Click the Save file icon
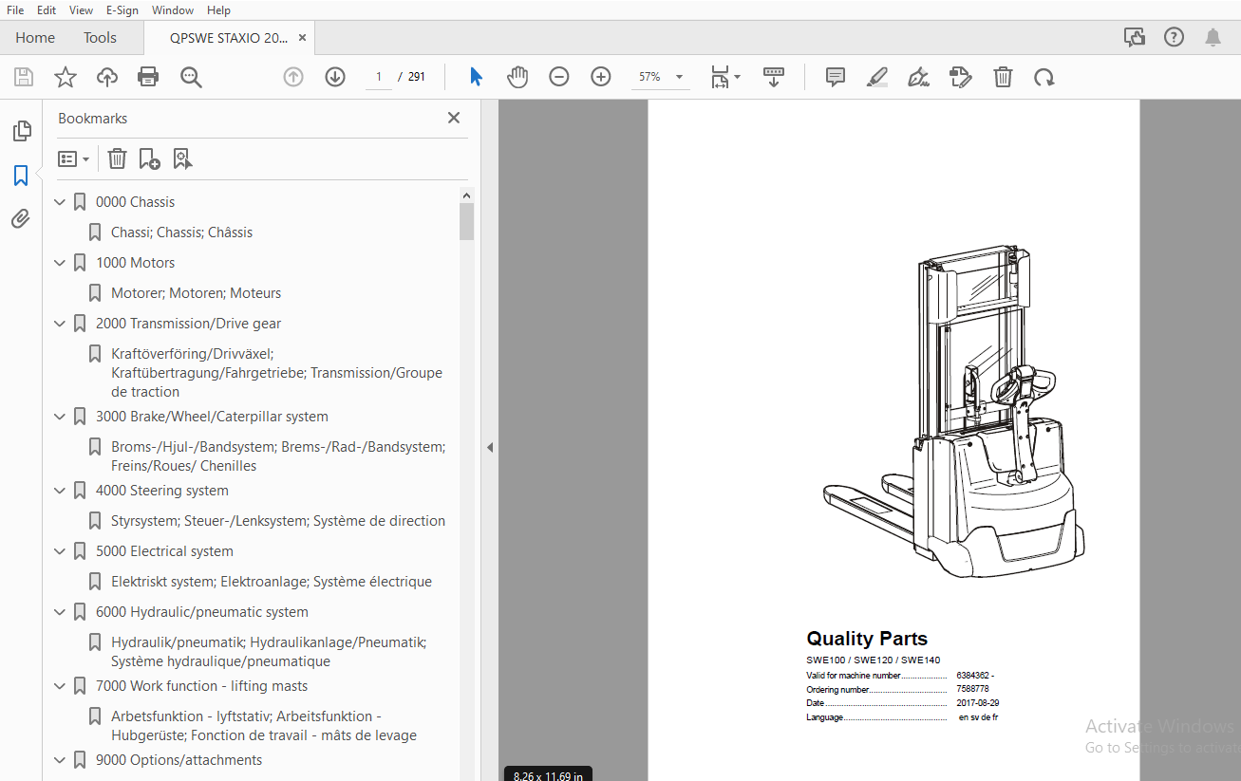1241x781 pixels. point(24,77)
